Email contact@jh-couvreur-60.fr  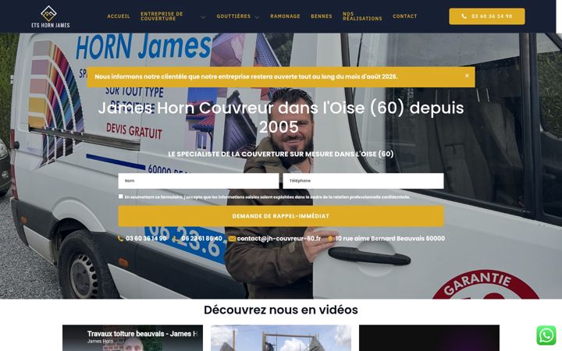[x=275, y=239]
